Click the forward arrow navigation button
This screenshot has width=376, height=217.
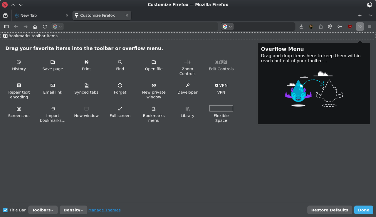point(26,27)
